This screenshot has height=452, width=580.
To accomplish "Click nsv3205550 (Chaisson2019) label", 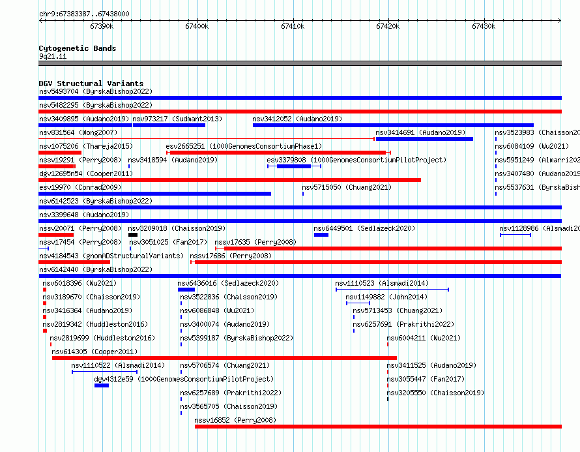I will pos(435,393).
